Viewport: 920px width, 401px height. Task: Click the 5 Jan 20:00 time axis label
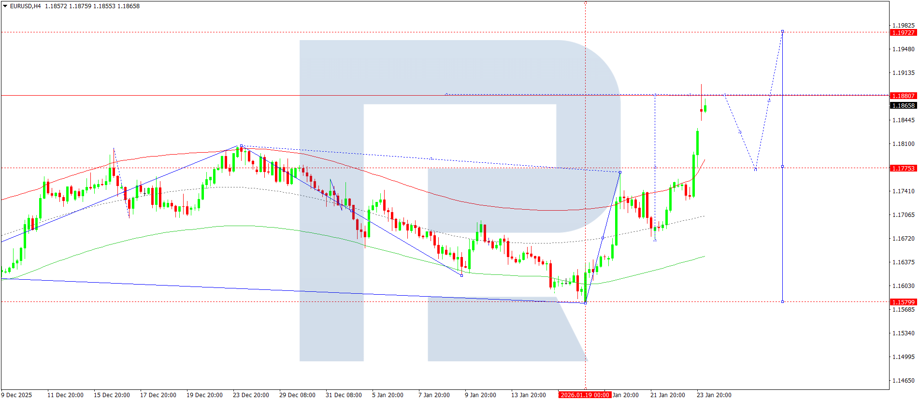point(388,395)
